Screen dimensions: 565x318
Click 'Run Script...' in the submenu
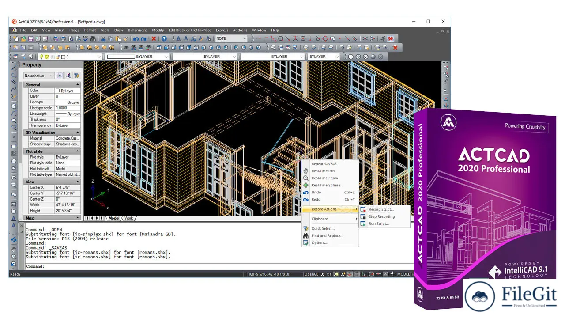coord(384,223)
